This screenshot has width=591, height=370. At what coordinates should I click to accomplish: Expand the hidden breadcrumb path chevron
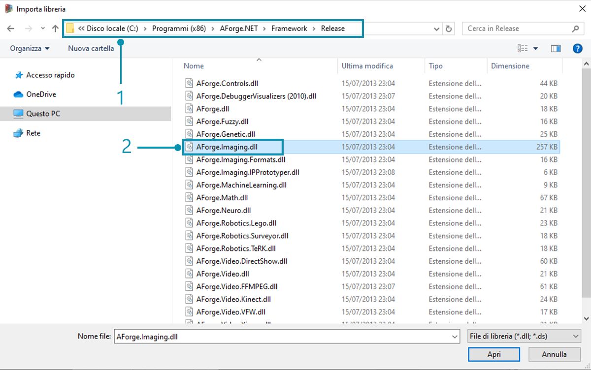[81, 29]
